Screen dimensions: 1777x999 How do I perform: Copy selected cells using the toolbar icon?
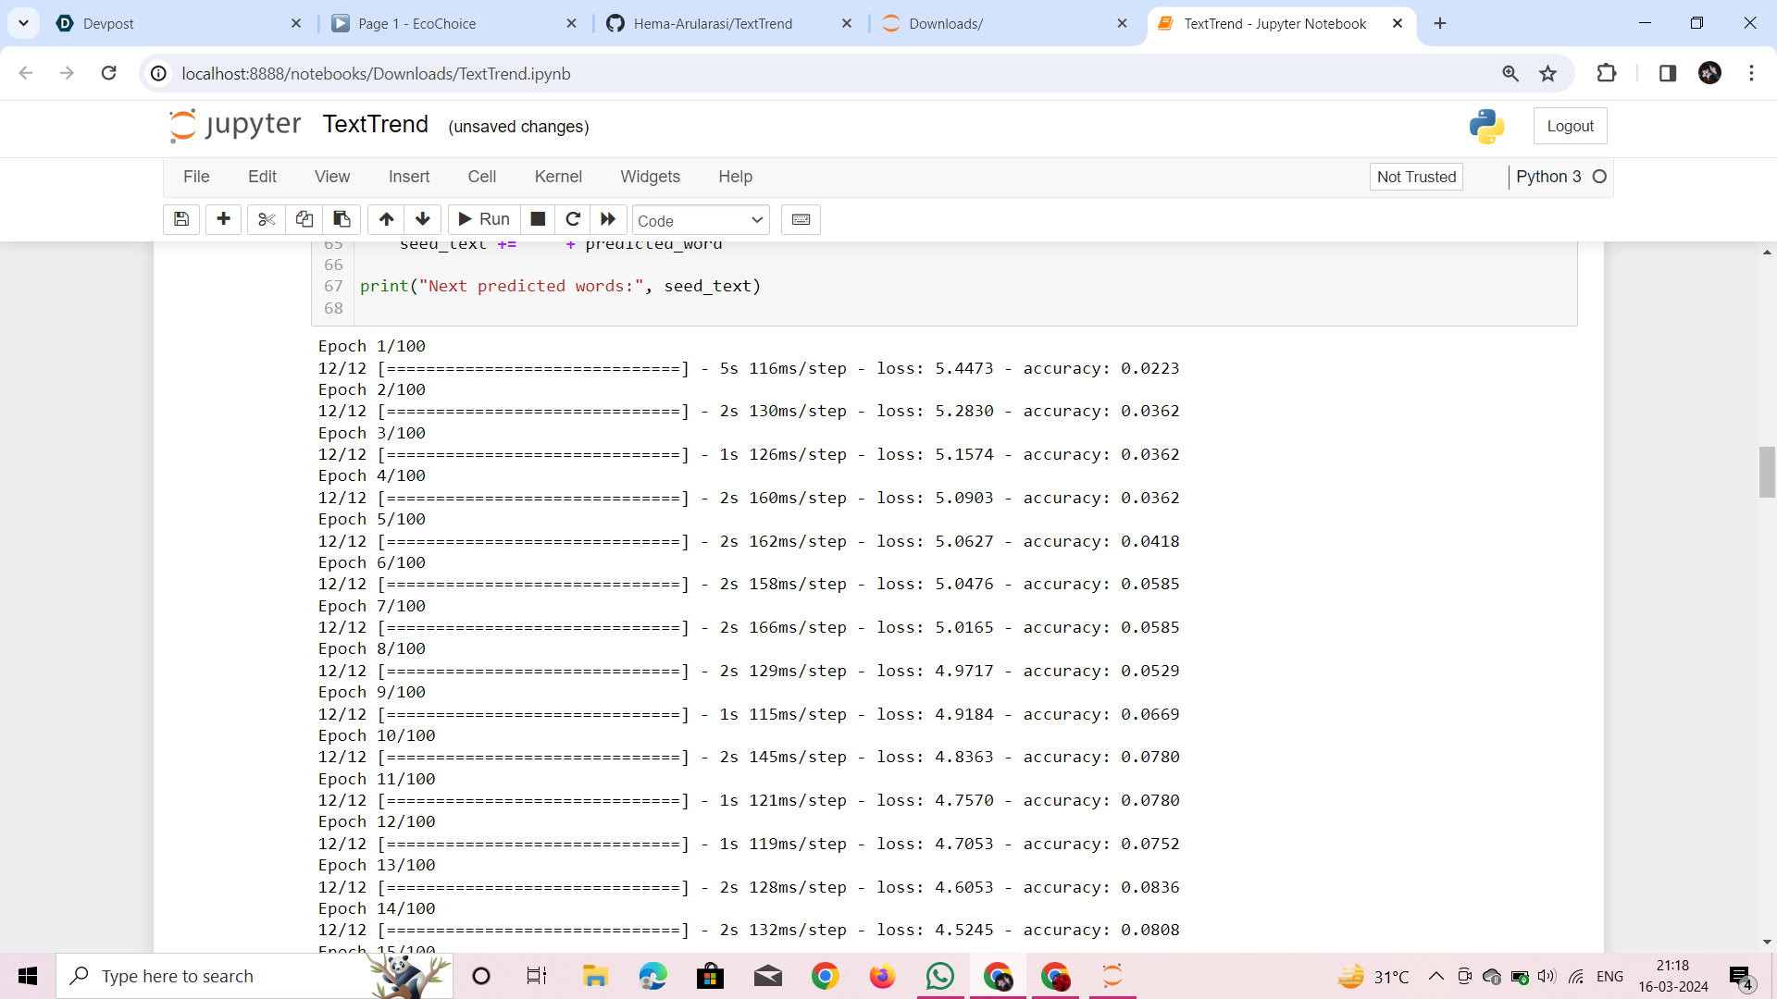tap(304, 219)
